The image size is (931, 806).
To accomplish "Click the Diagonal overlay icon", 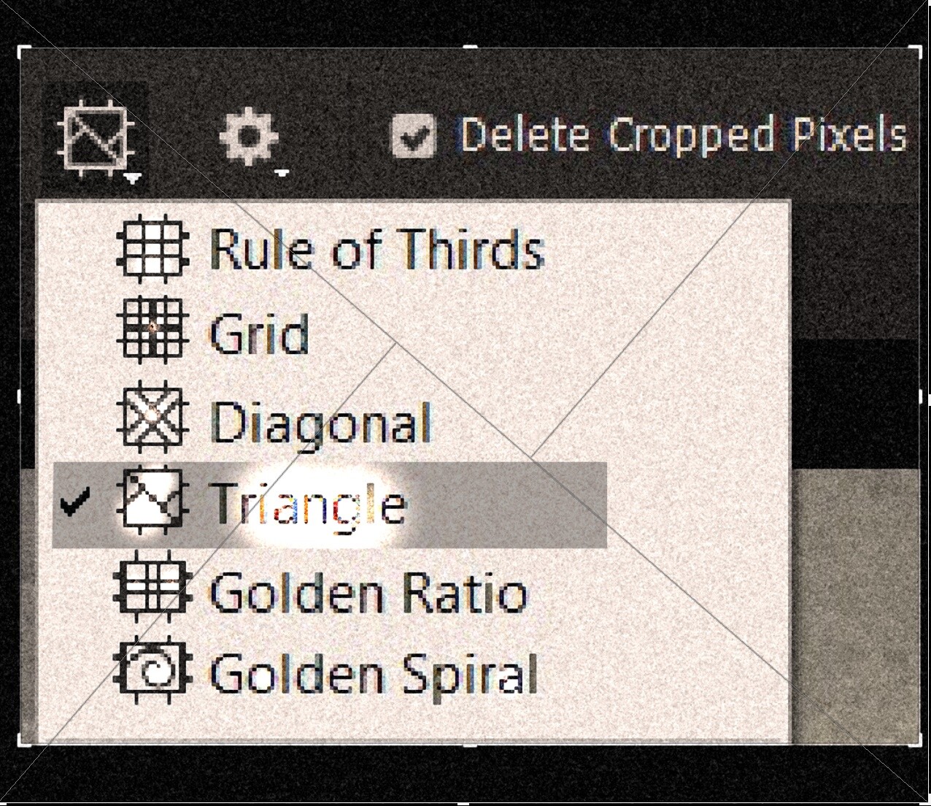I will pyautogui.click(x=152, y=418).
